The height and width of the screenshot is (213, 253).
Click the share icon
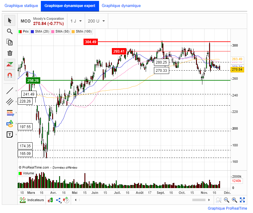[x=59, y=200]
